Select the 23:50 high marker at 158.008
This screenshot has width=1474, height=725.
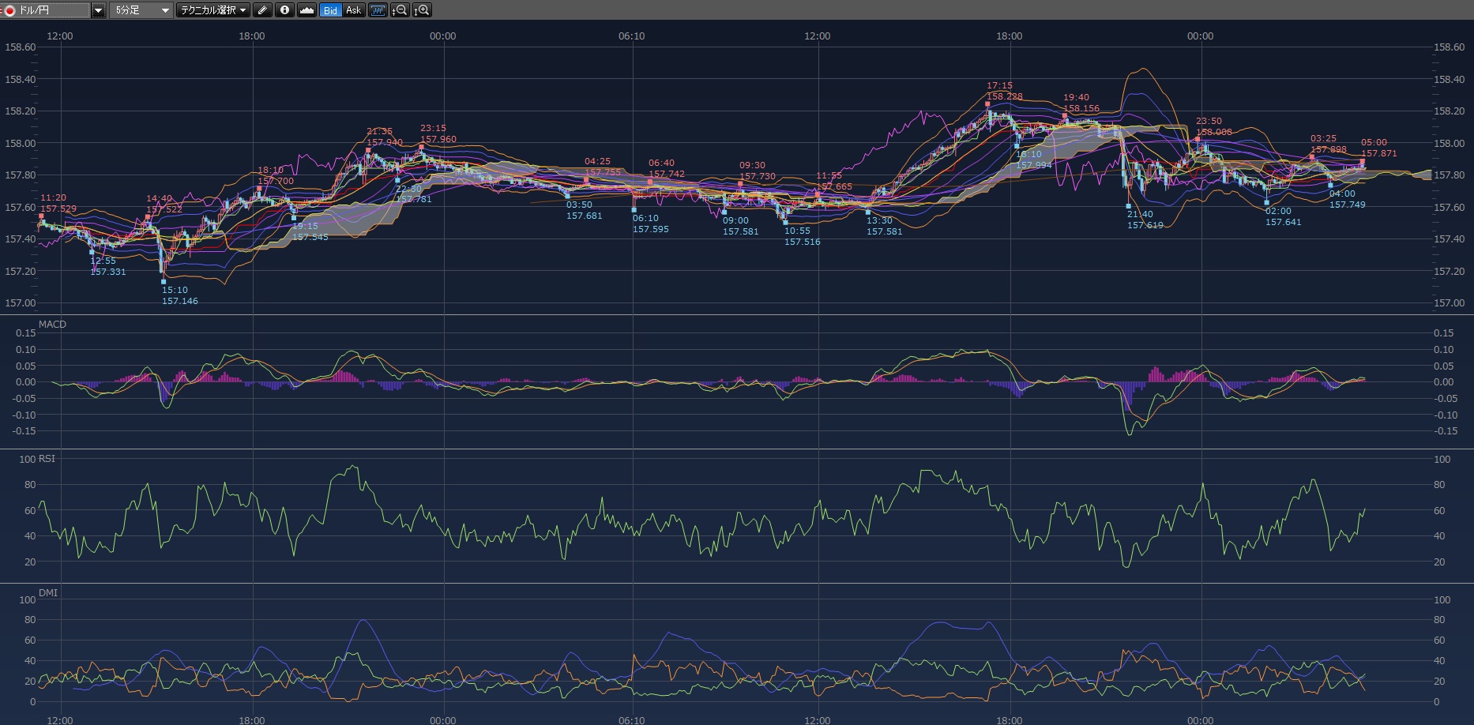click(x=1198, y=139)
